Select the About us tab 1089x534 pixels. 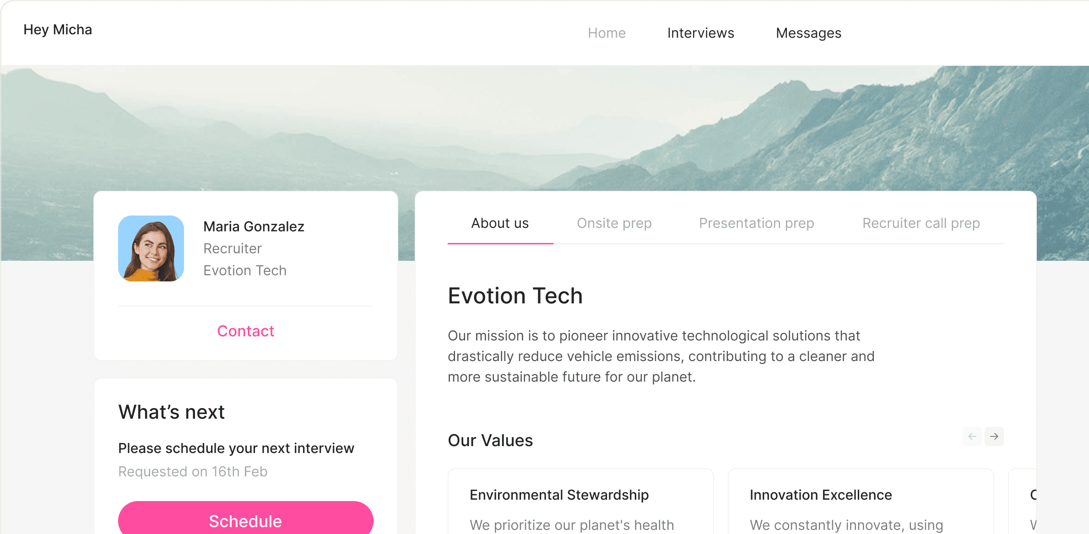coord(500,223)
